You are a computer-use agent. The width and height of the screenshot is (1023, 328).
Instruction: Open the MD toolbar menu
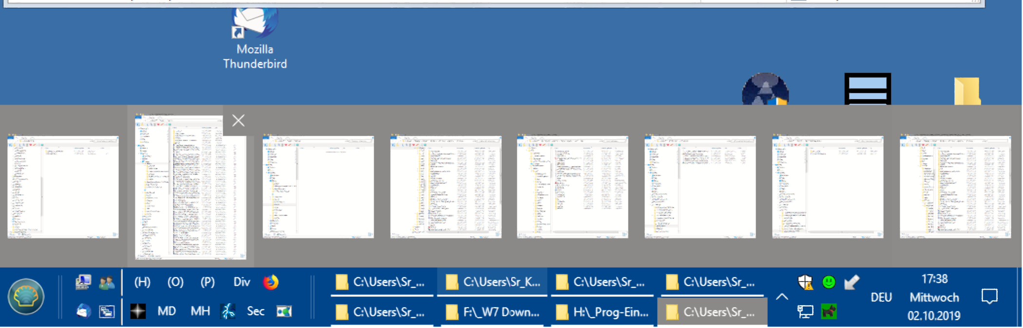tap(167, 311)
